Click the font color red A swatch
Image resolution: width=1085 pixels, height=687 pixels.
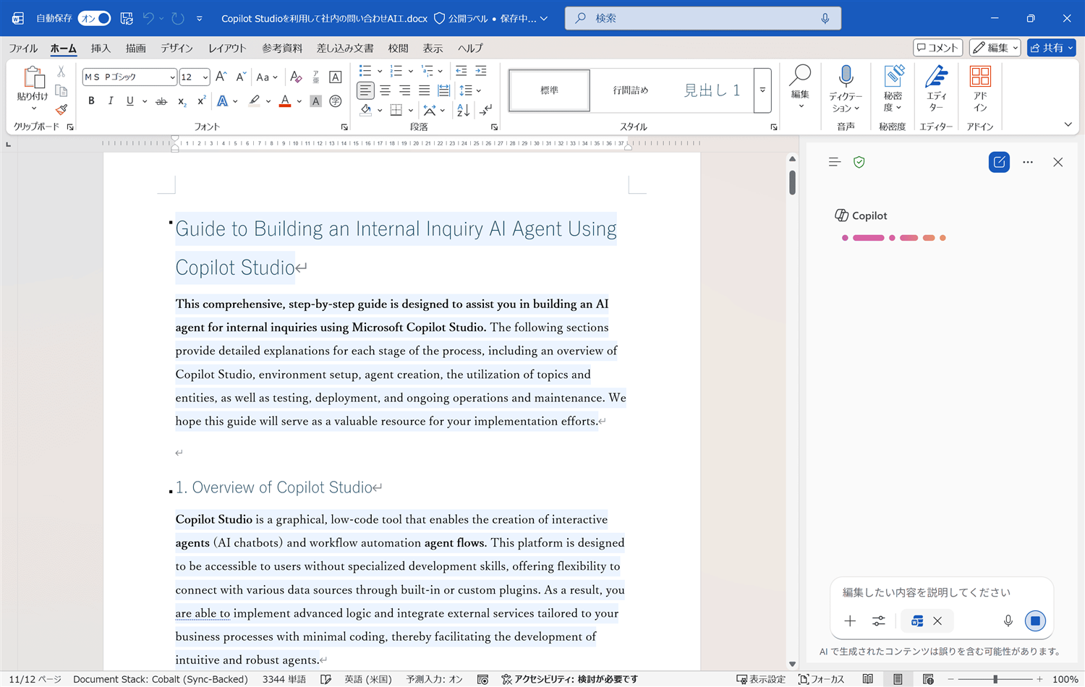(x=285, y=101)
